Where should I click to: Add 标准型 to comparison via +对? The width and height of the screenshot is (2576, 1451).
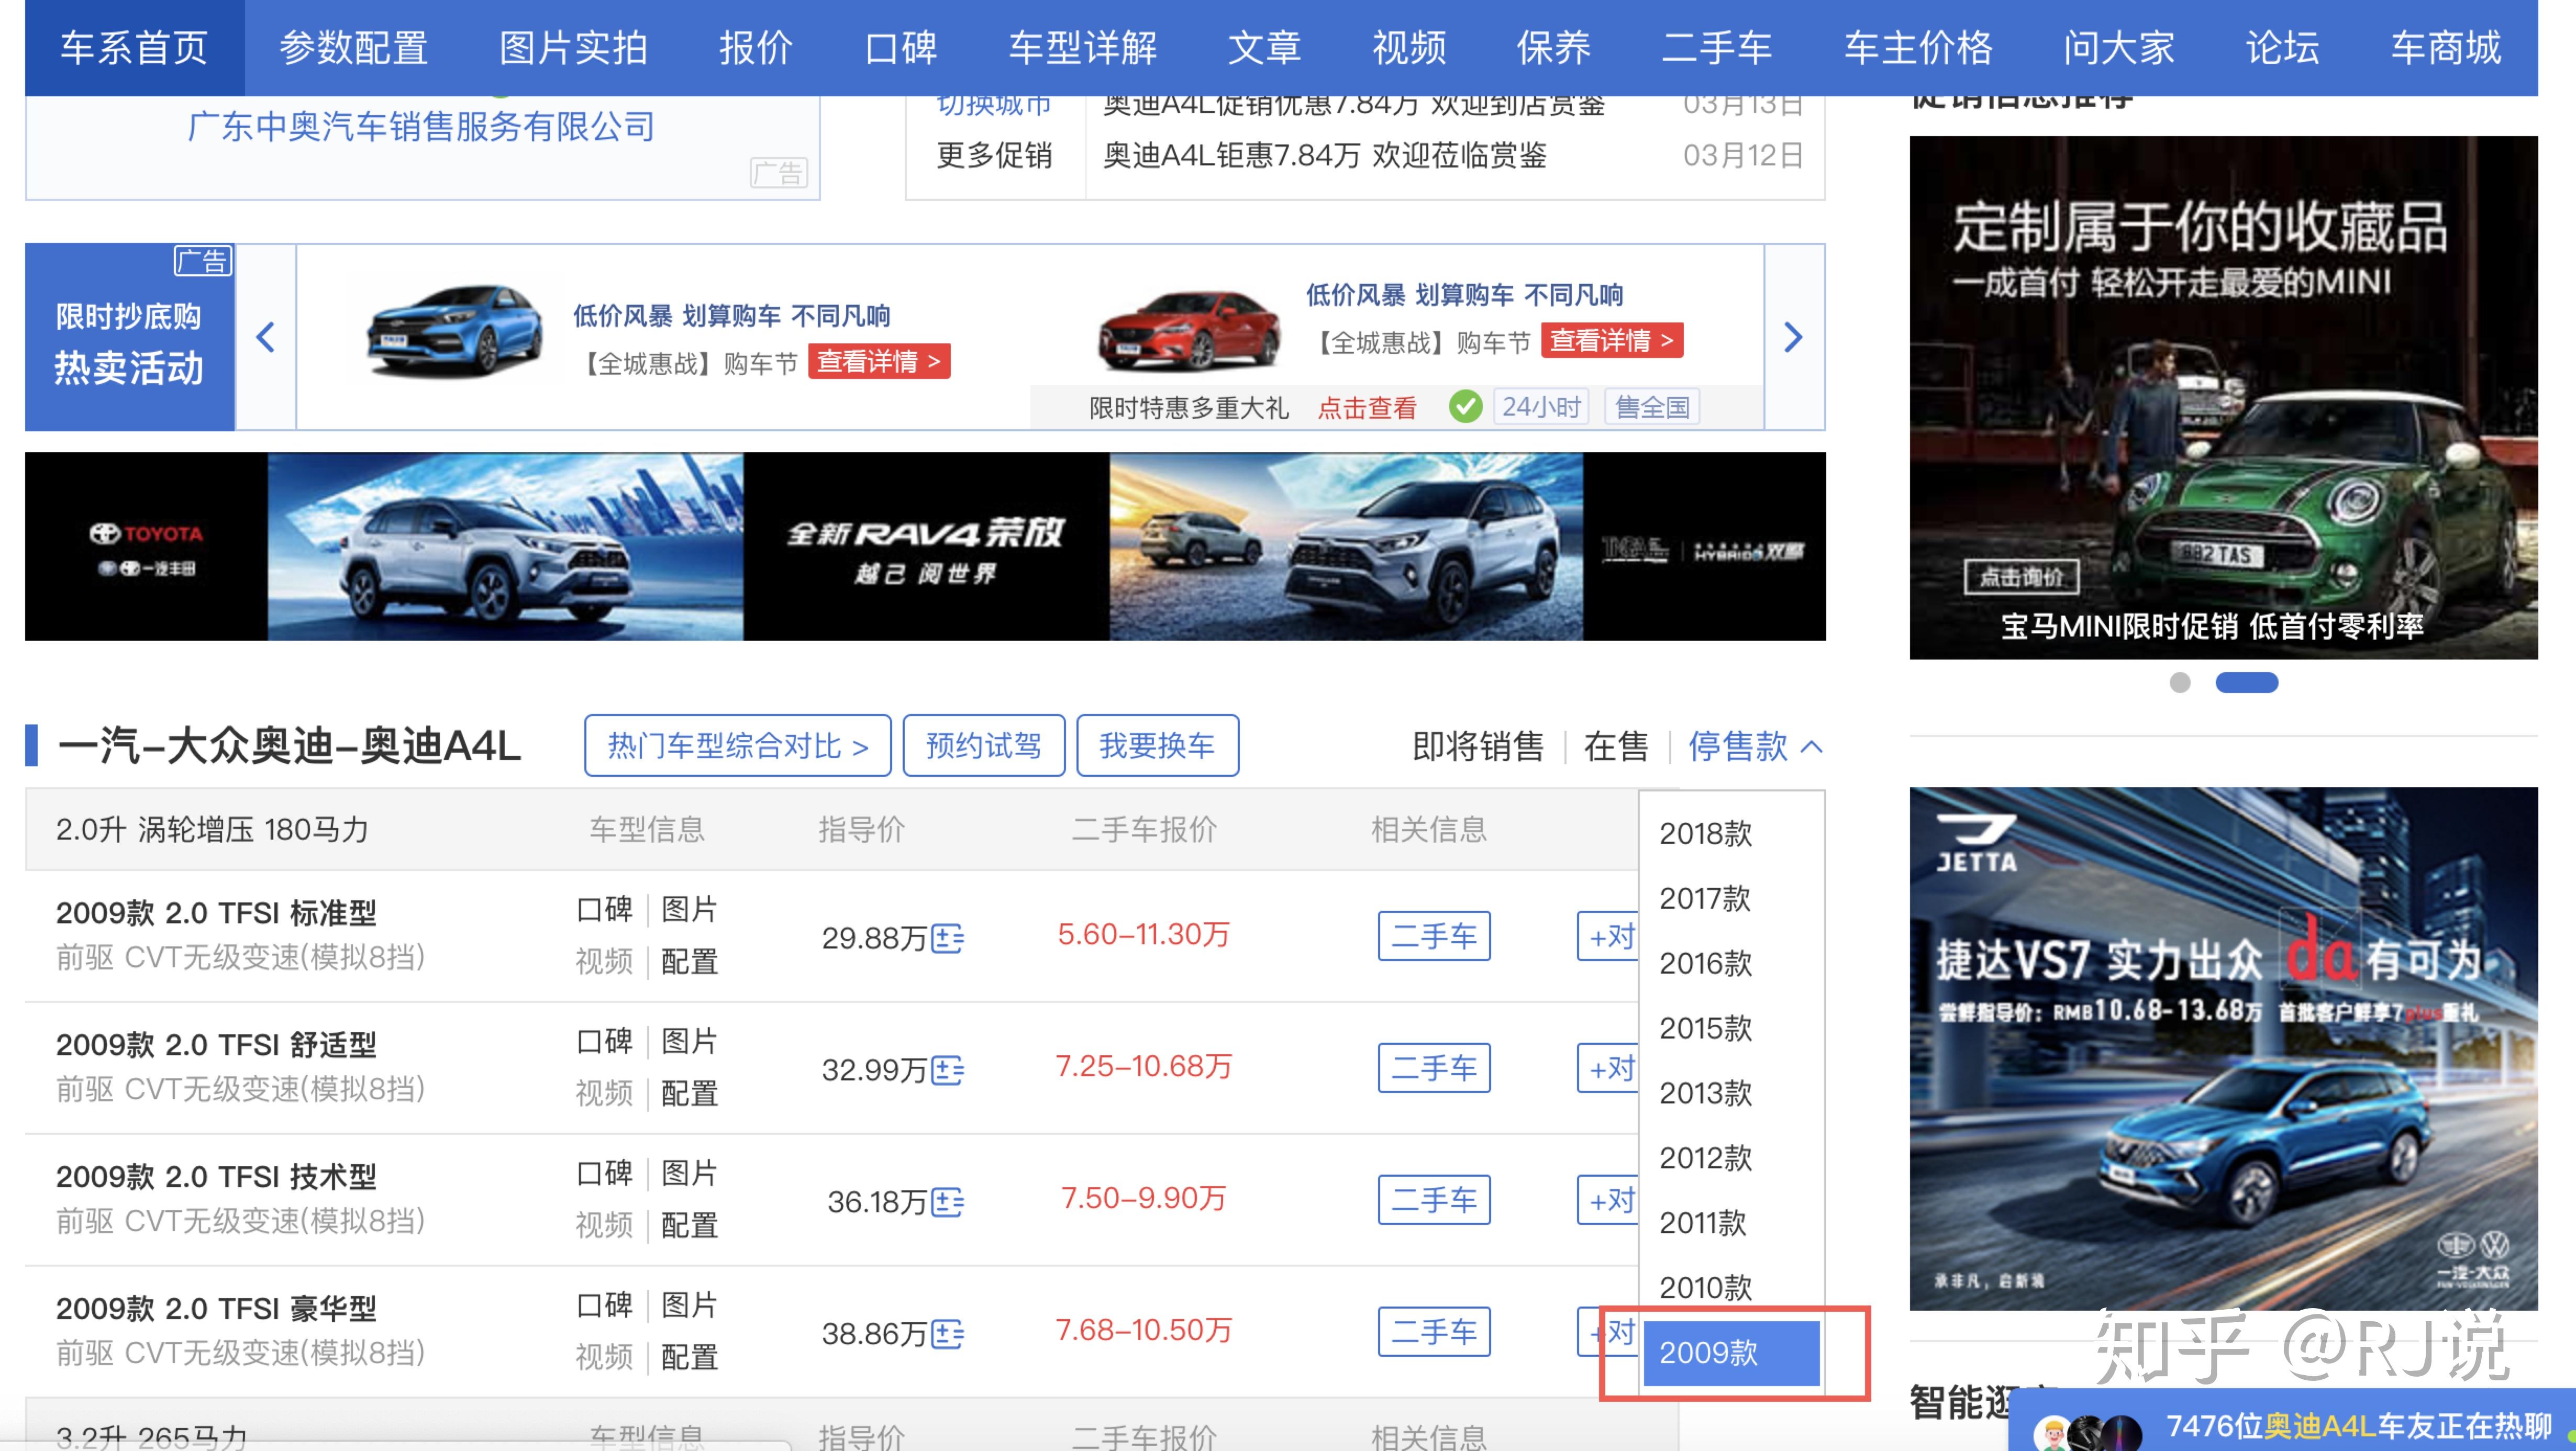click(x=1608, y=936)
